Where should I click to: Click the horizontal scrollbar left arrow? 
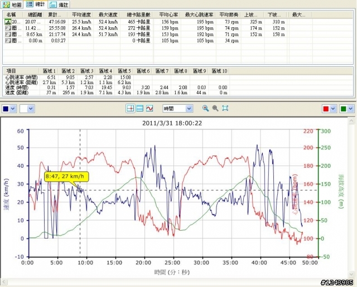[x=4, y=282]
